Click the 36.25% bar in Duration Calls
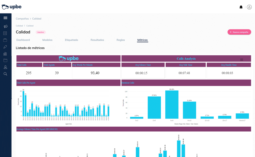Screen dimensions: 255x157 pyautogui.click(x=172, y=105)
